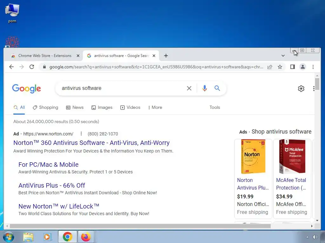Open Google quick settings gear
The height and width of the screenshot is (243, 325).
(x=301, y=89)
